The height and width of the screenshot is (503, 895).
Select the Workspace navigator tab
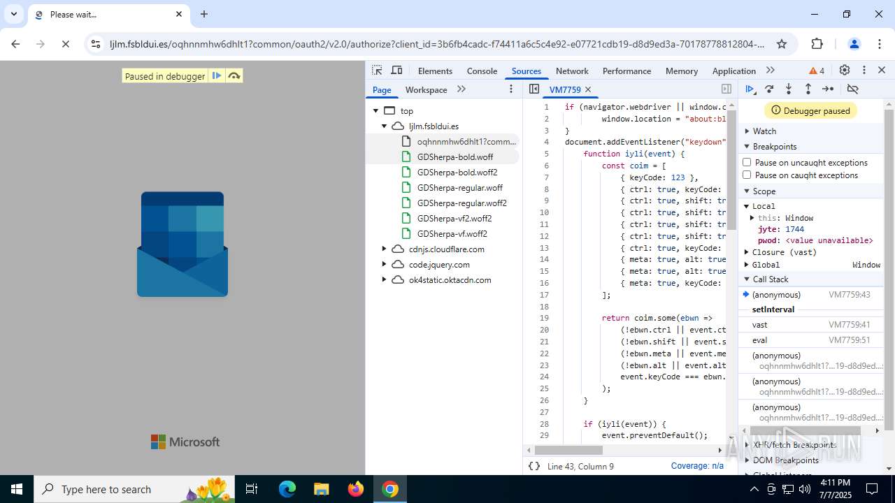tap(426, 89)
